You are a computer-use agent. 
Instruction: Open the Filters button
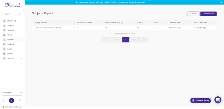(x=193, y=14)
